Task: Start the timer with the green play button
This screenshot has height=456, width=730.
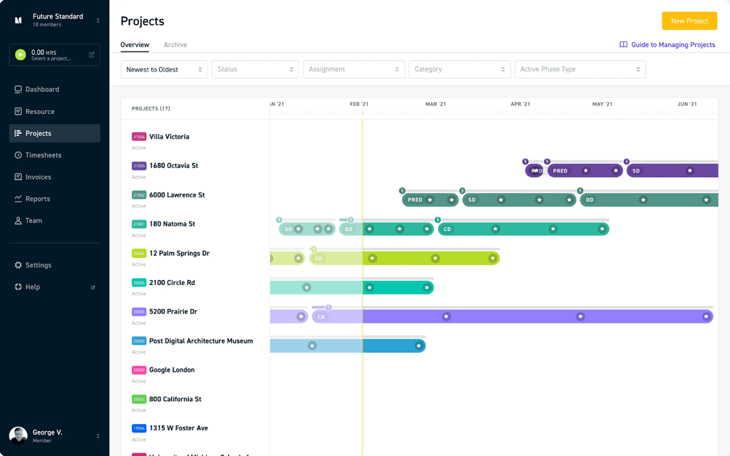Action: tap(19, 54)
